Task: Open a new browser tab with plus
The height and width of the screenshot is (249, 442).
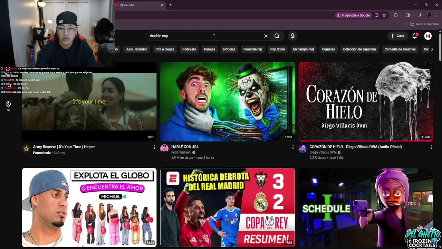Action: pyautogui.click(x=170, y=5)
